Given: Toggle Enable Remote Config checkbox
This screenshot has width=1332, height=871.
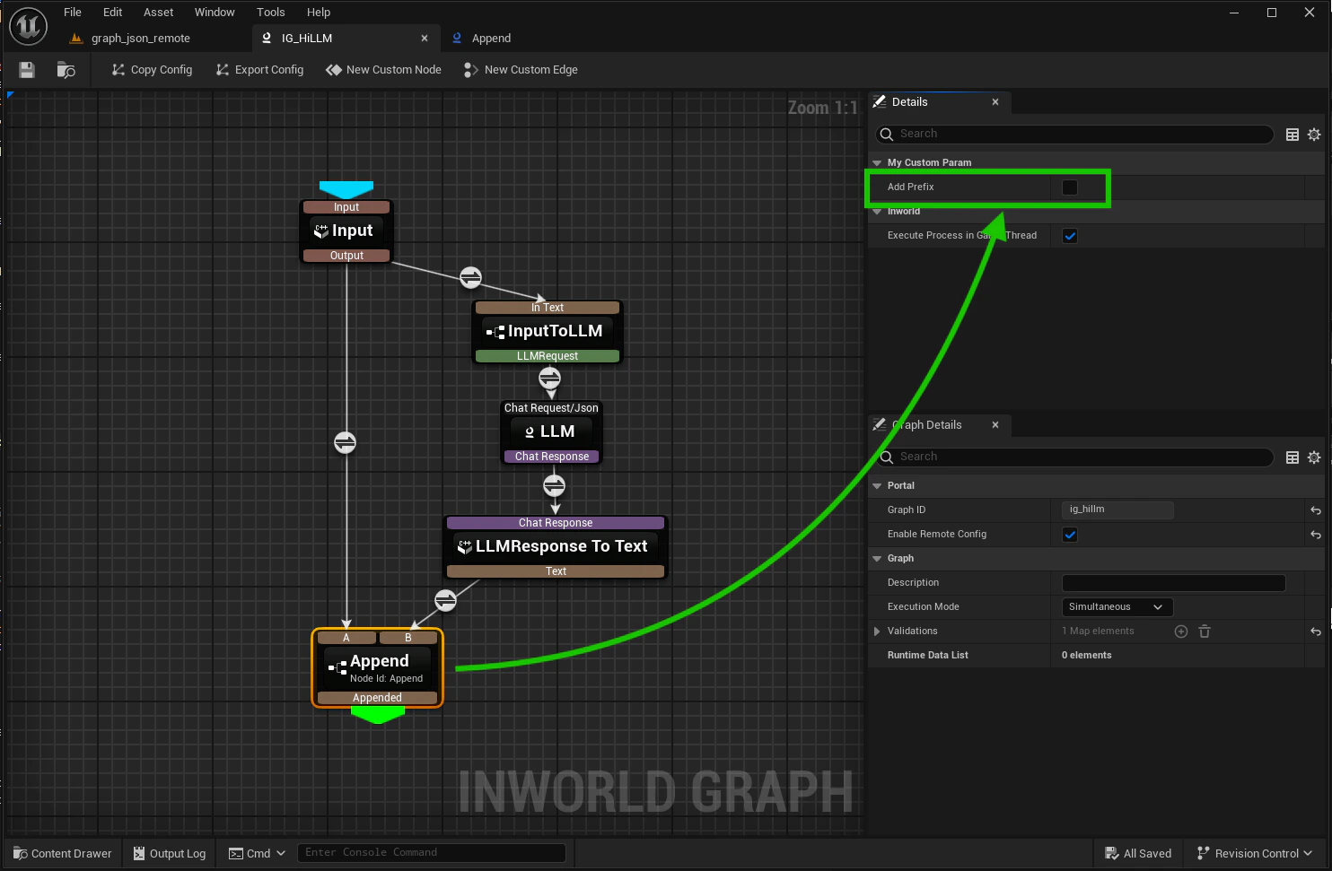Looking at the screenshot, I should point(1070,535).
